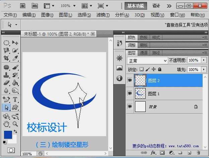Open 图像(I) menu
The image size is (209, 158).
point(47,15)
